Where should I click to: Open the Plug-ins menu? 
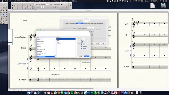point(50,1)
